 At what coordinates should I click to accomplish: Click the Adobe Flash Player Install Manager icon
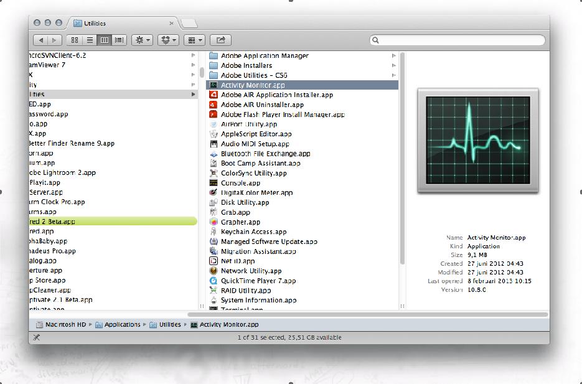214,115
